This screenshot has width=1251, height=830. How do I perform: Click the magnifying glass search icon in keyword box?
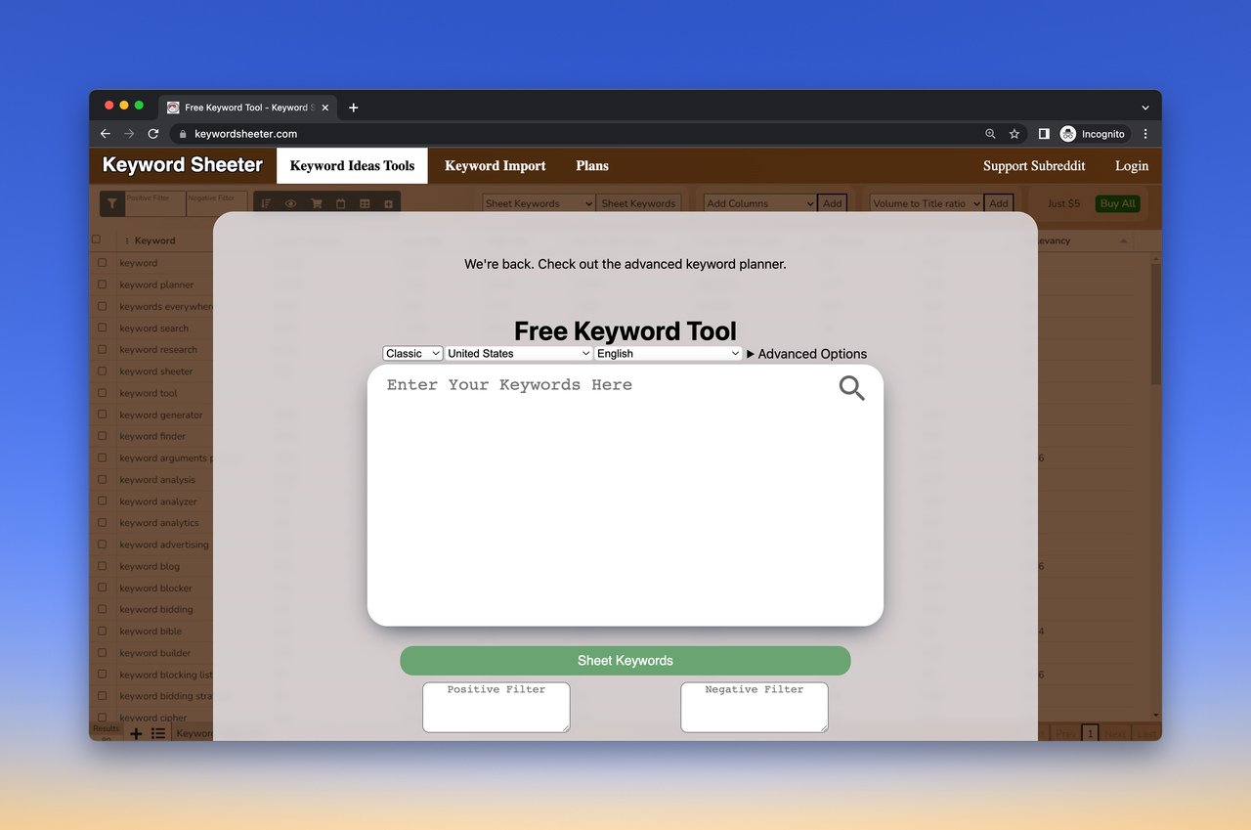(851, 388)
